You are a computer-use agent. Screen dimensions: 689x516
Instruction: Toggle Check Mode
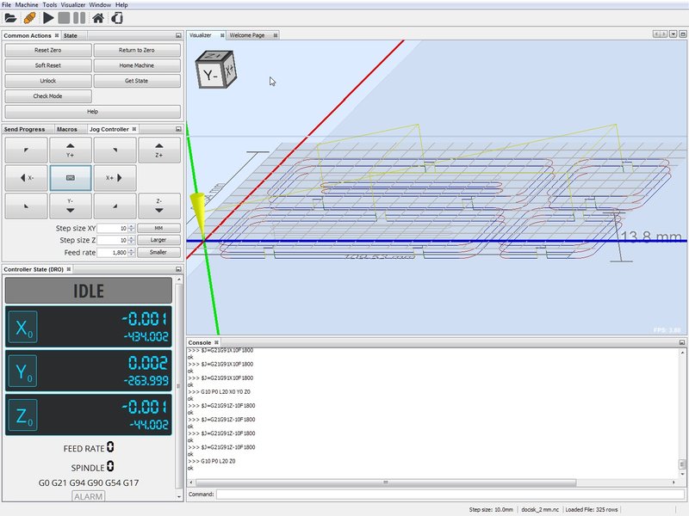48,96
